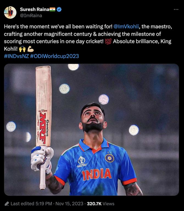184x211 pixels.
Task: Click the INDIA jersey text in the photo
Action: [x=97, y=174]
